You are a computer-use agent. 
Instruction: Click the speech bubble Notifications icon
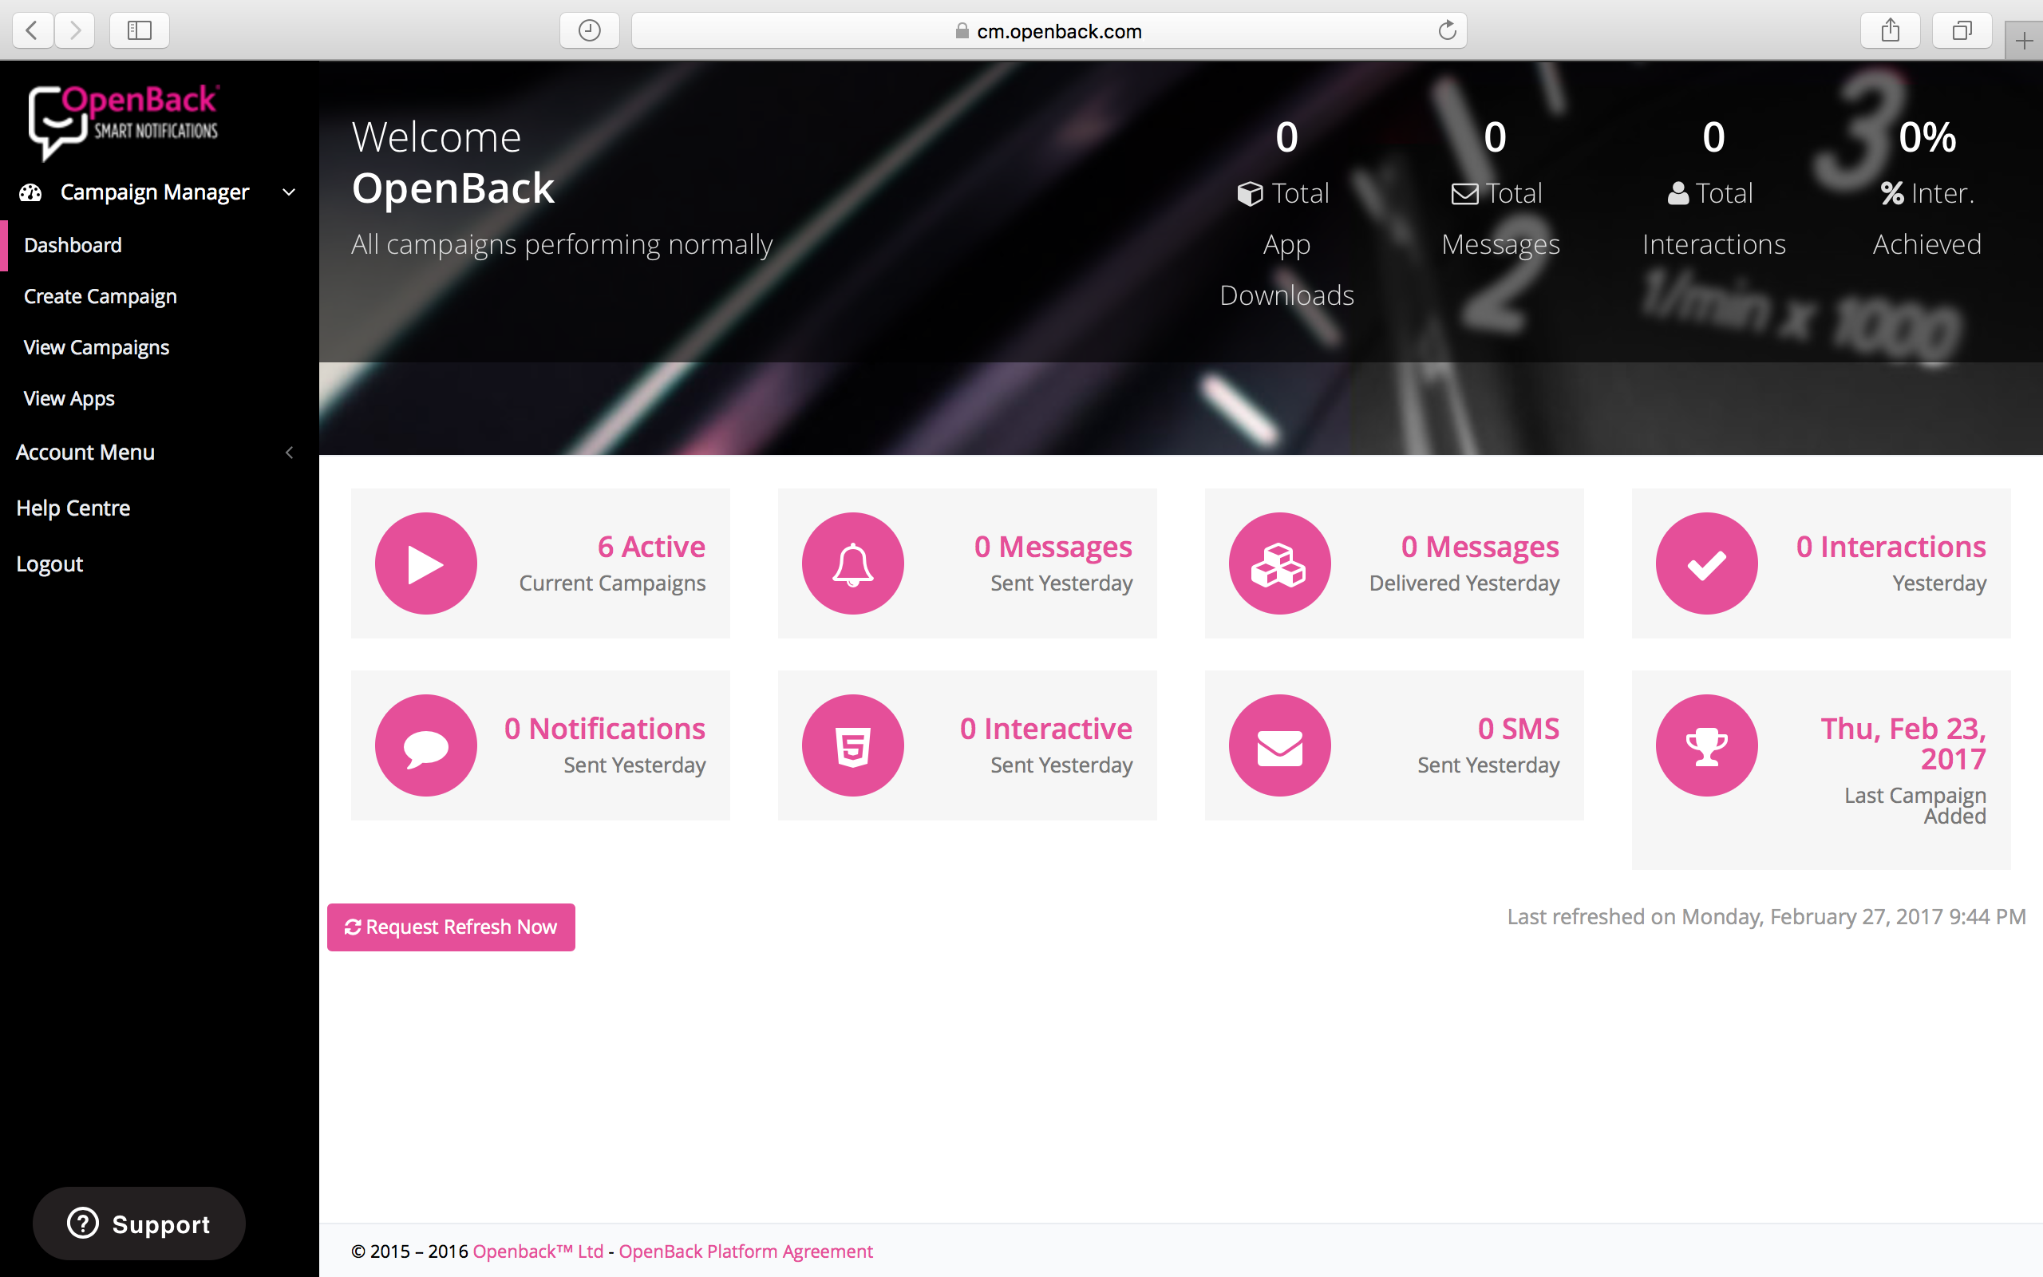[x=425, y=745]
